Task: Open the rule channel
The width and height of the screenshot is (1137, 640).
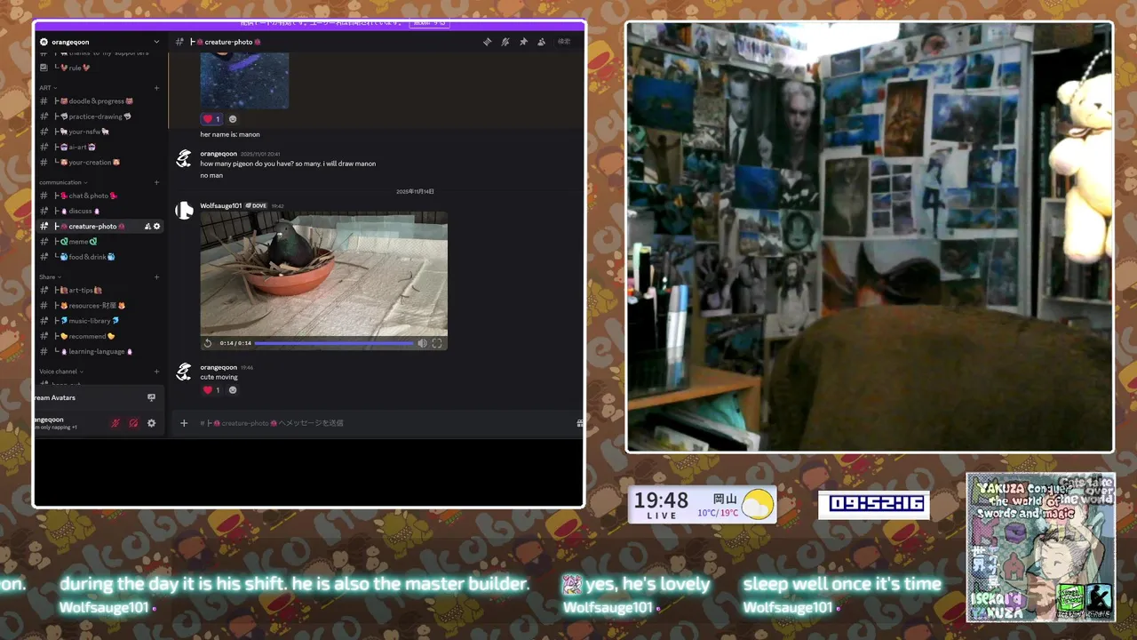Action: point(99,68)
